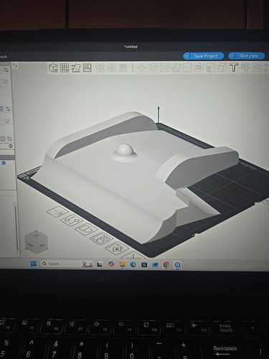Image resolution: width=269 pixels, height=359 pixels.
Task: Open the Mesh boolean tool
Action: pyautogui.click(x=199, y=68)
